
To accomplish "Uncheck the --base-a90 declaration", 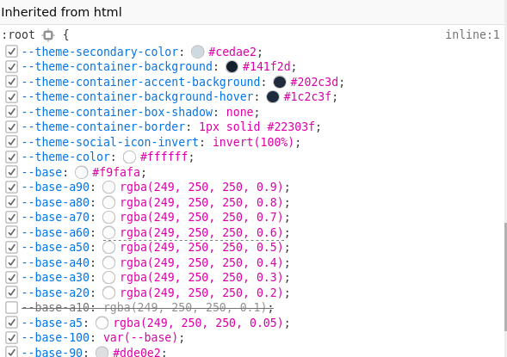I will (12, 187).
